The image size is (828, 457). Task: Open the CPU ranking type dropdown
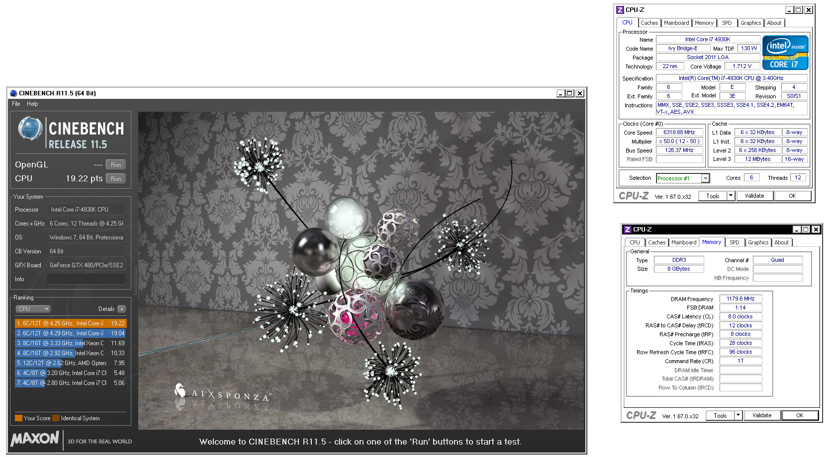tap(33, 309)
